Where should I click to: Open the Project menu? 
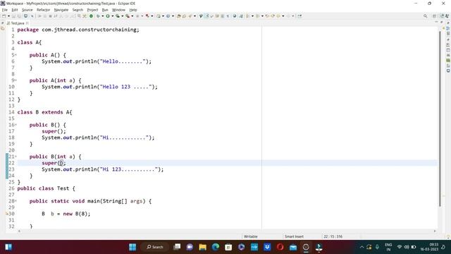(92, 10)
